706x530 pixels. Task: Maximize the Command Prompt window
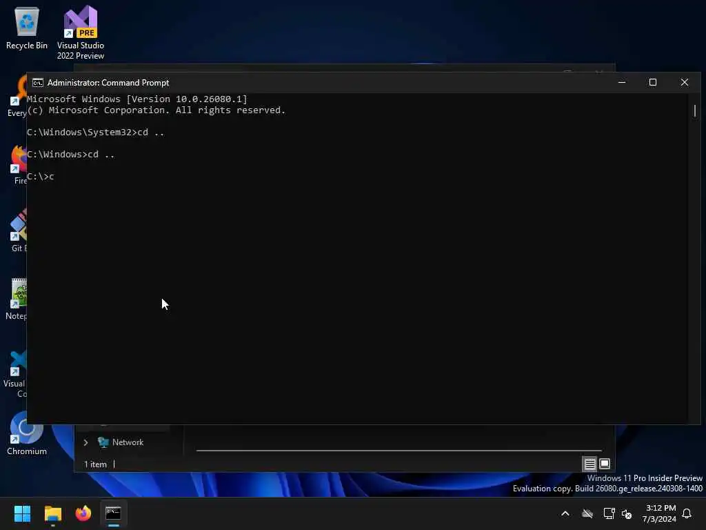653,83
